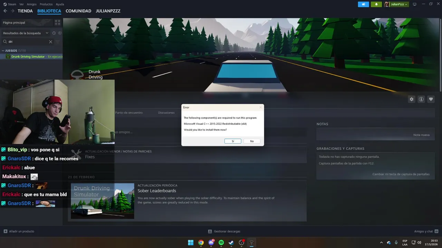This screenshot has width=442, height=248.
Task: Sort by recent activity clock icon
Action: point(54,33)
